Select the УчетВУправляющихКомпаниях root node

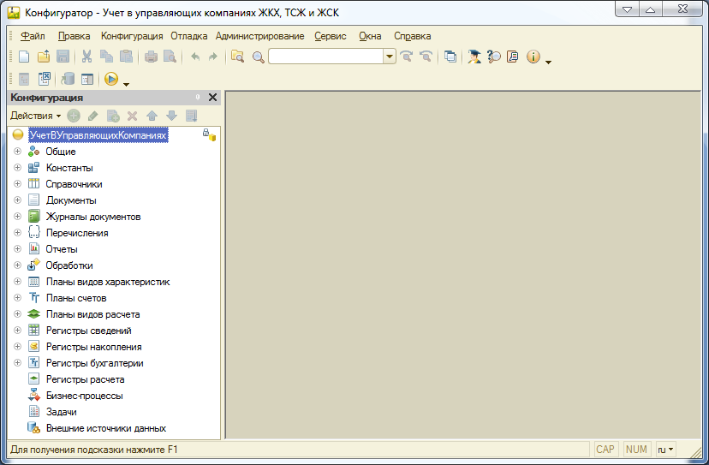[x=98, y=134]
